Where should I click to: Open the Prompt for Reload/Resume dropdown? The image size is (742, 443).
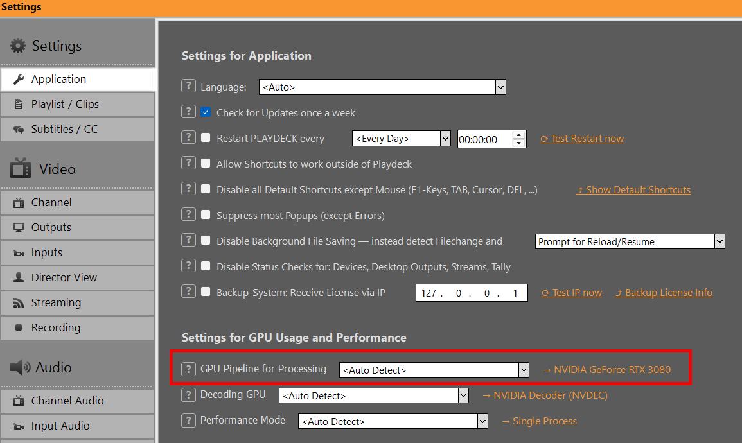click(720, 241)
